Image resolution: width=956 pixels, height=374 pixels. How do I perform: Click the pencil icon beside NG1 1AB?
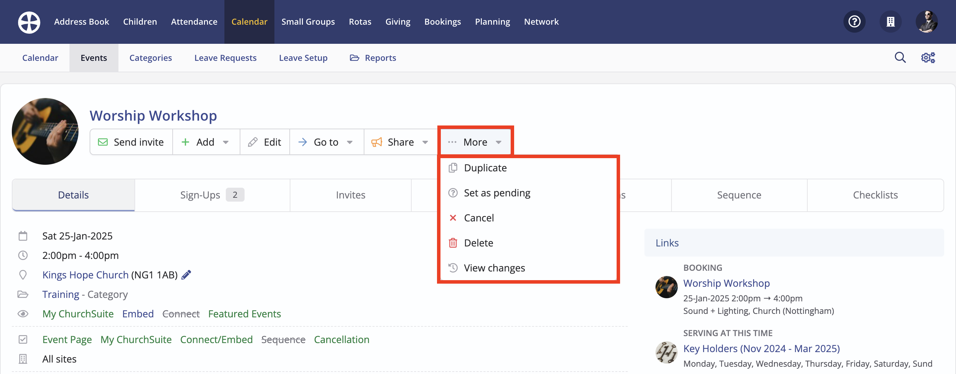(x=186, y=275)
